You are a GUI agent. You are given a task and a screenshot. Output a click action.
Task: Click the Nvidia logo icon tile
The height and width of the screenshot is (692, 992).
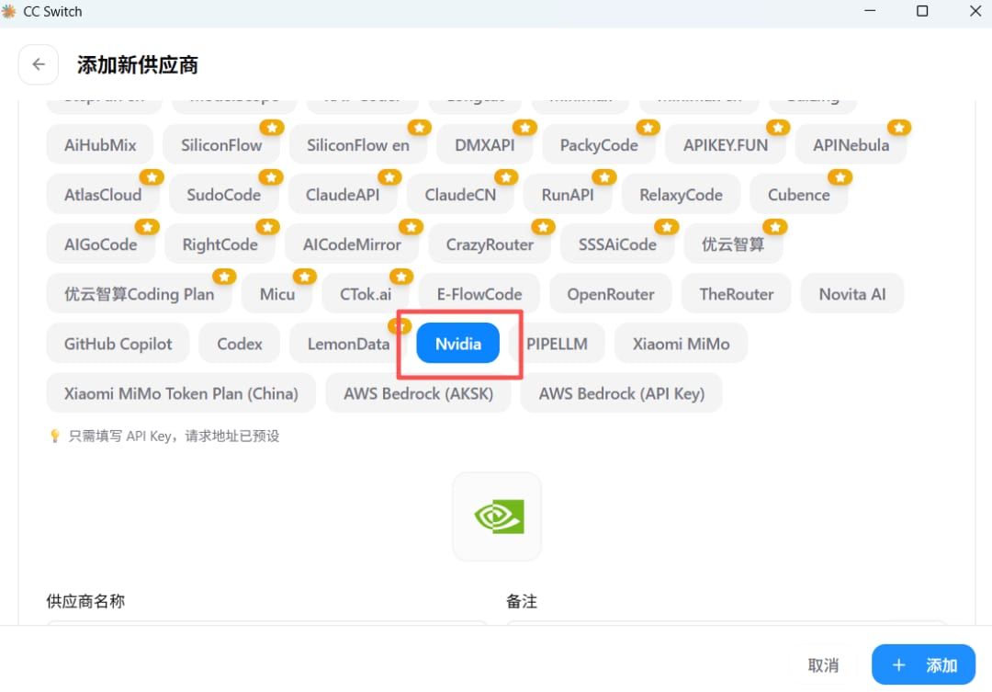click(497, 516)
